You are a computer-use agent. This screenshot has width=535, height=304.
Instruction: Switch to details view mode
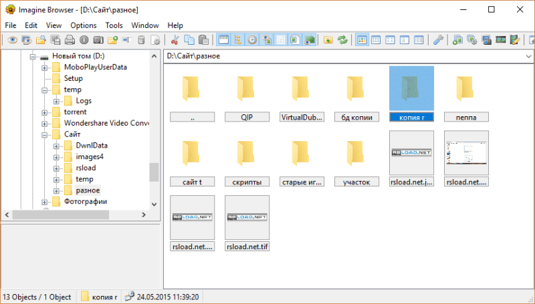point(419,40)
